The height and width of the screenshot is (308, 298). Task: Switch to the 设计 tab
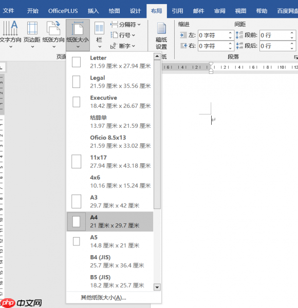coord(135,11)
